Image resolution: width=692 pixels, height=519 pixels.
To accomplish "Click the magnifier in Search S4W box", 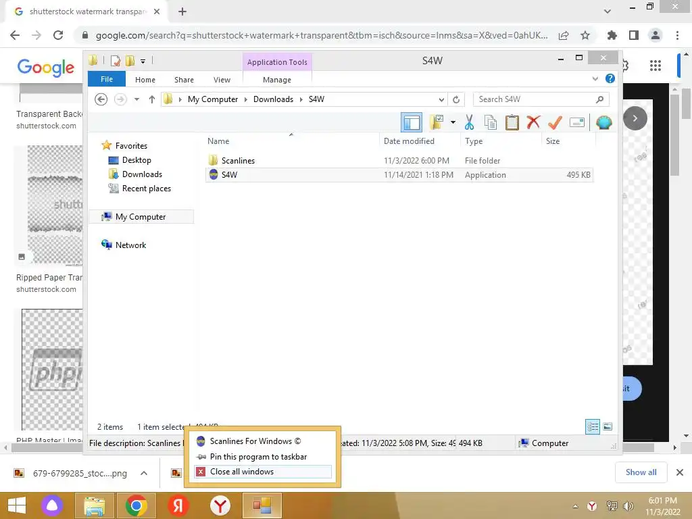I will pos(599,100).
